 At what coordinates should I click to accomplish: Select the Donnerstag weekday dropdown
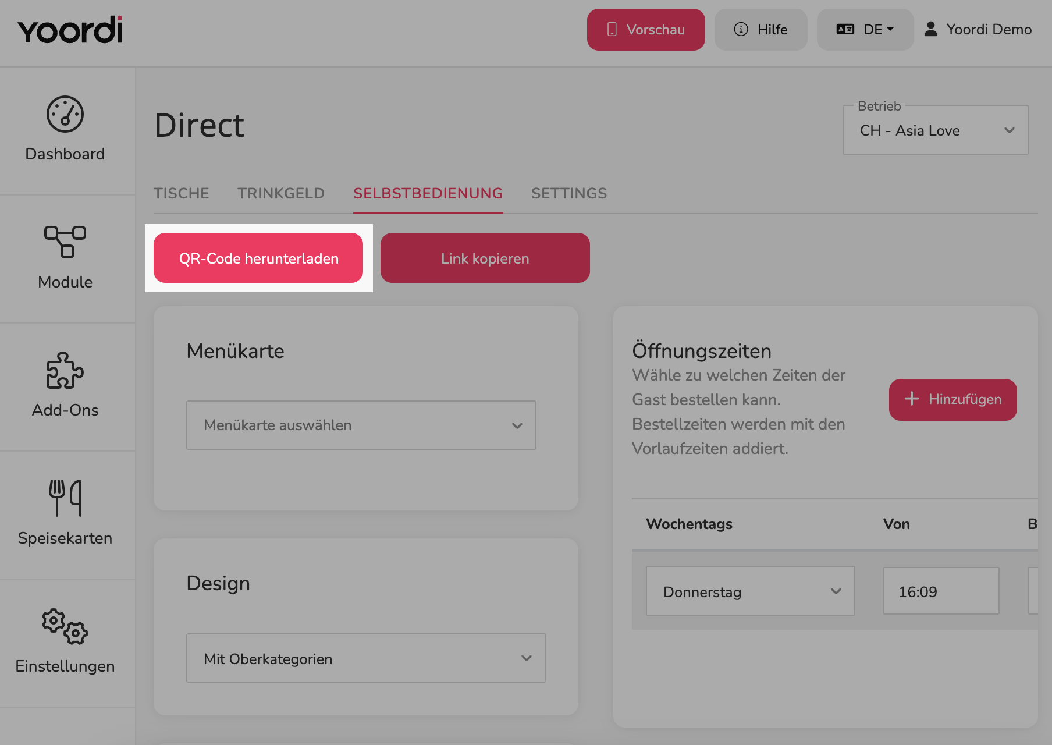point(751,591)
